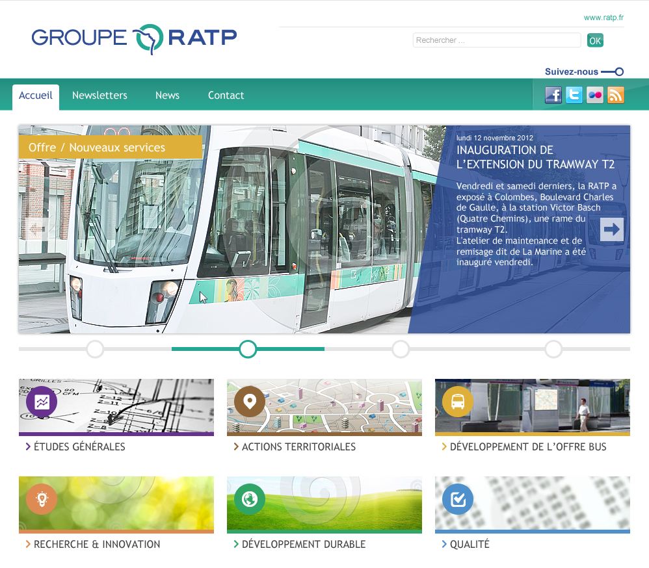Open the Flickr social icon
Viewport: 649px width, 568px height.
point(595,95)
